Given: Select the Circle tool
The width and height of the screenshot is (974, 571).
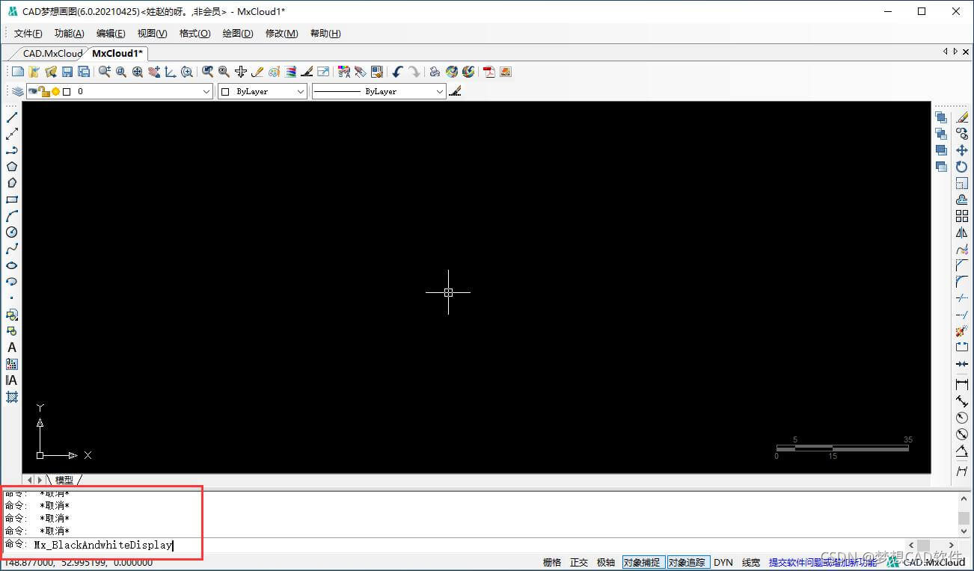Looking at the screenshot, I should point(12,232).
